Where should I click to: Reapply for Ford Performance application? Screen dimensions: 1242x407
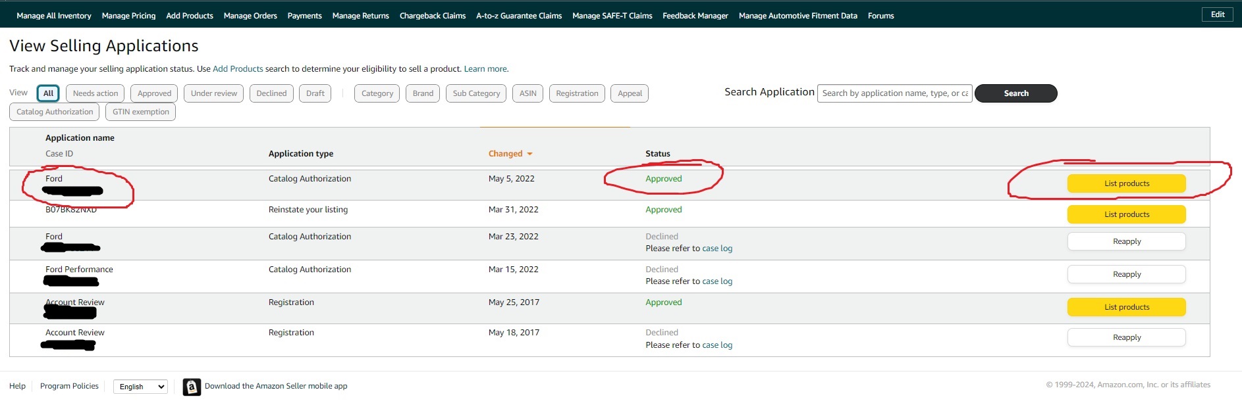click(x=1127, y=274)
